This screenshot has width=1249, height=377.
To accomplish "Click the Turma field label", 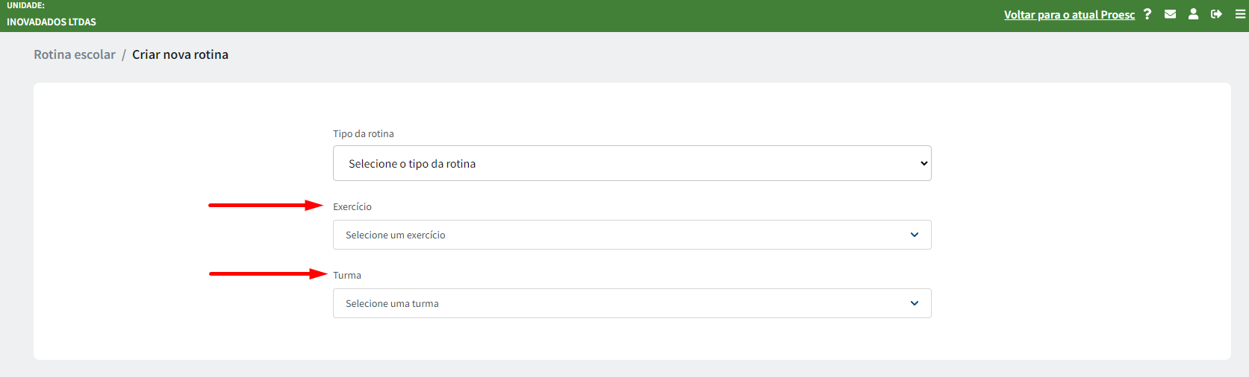I will point(347,275).
